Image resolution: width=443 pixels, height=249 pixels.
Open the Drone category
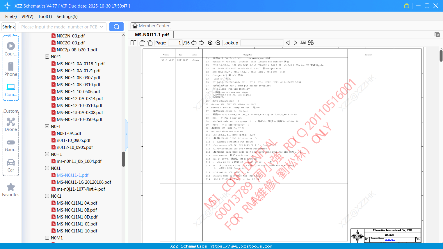coord(11,124)
